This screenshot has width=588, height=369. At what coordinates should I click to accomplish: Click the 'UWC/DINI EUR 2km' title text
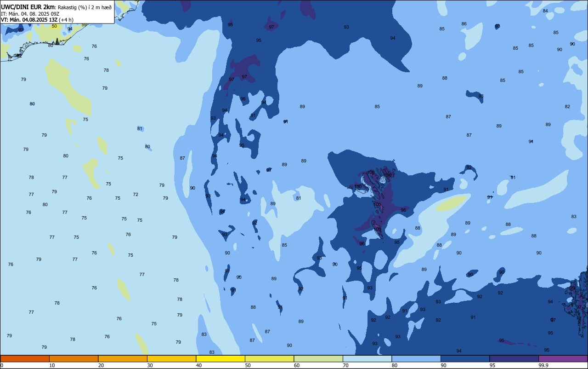[28, 6]
